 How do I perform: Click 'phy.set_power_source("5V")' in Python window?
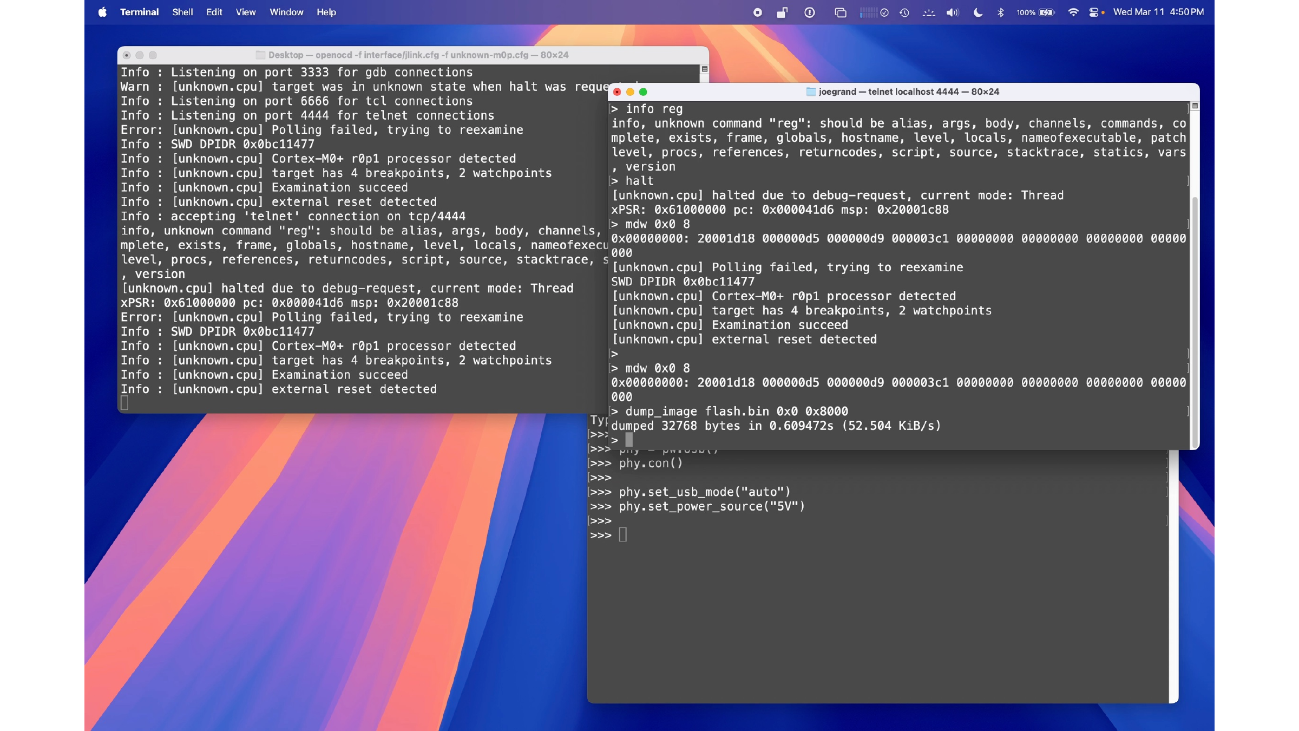click(712, 507)
